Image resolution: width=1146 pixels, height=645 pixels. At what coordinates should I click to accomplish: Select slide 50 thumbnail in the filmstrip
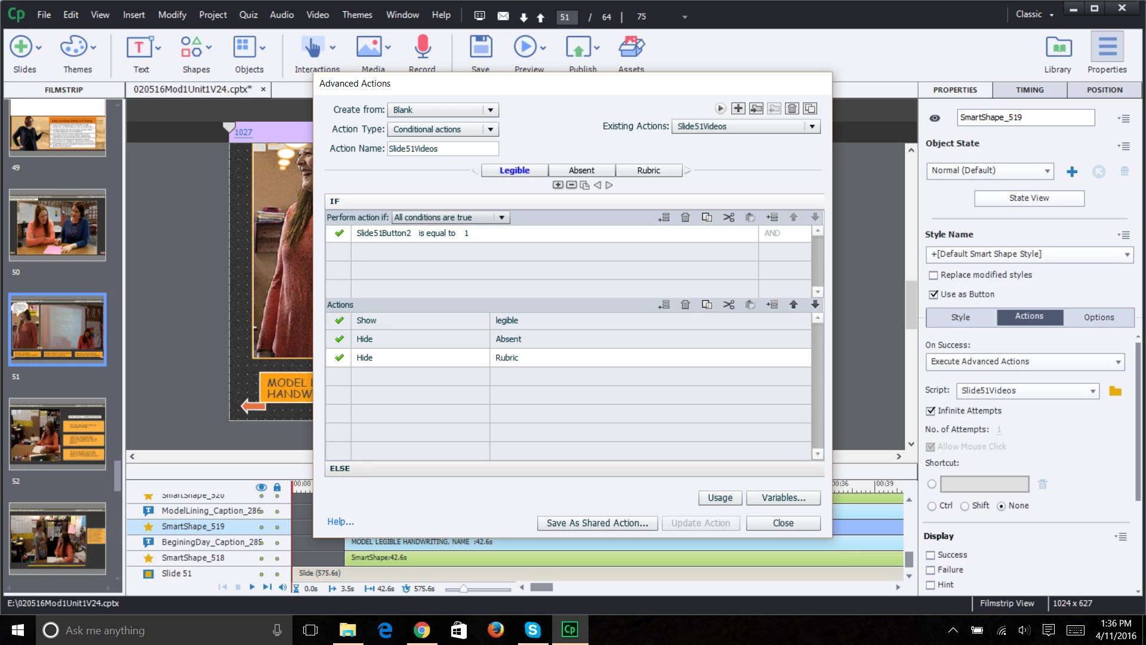[57, 226]
